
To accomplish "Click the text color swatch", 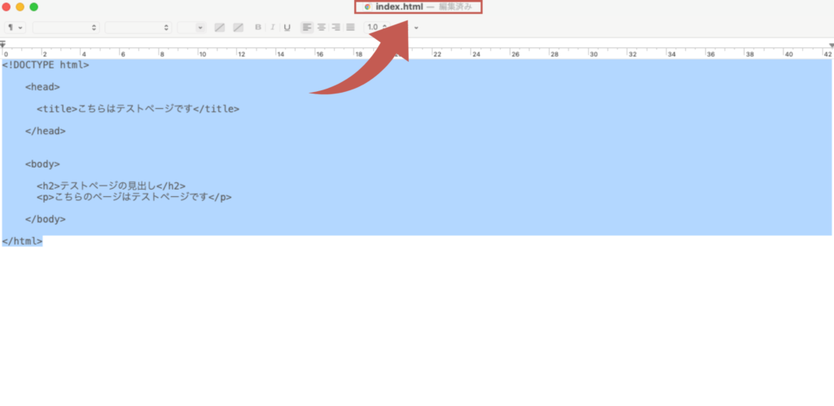I will point(220,27).
